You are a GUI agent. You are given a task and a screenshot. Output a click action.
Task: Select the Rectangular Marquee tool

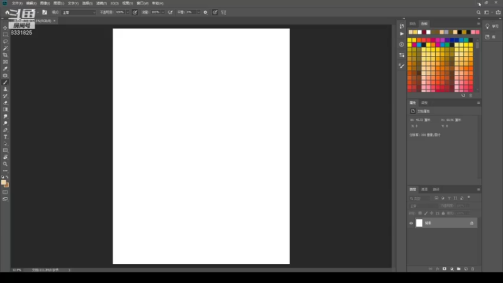point(5,35)
